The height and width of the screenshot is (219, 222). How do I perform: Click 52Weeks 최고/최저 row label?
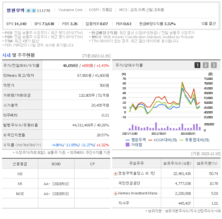(x=19, y=75)
